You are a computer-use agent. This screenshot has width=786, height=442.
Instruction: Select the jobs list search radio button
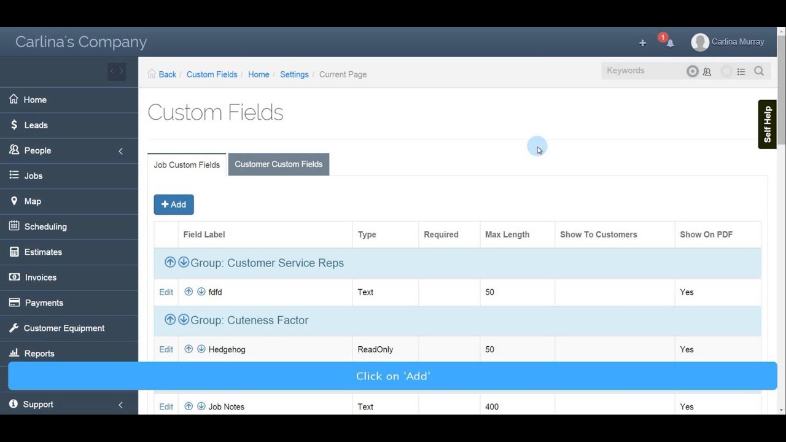tap(726, 71)
